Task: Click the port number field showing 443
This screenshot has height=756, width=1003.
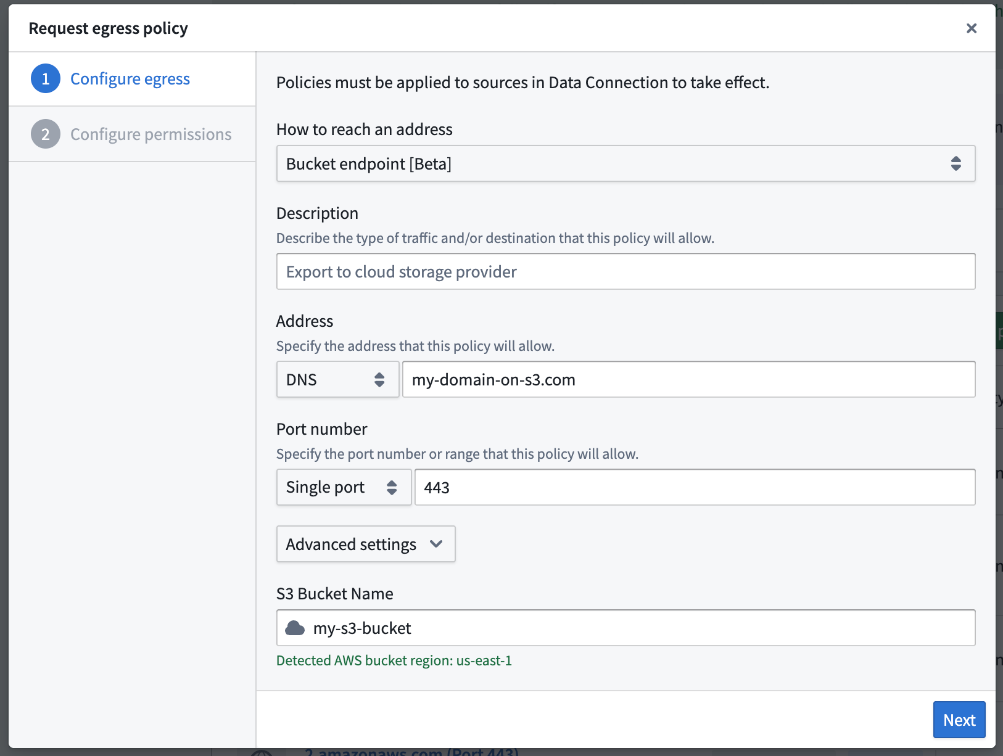Action: pos(695,487)
